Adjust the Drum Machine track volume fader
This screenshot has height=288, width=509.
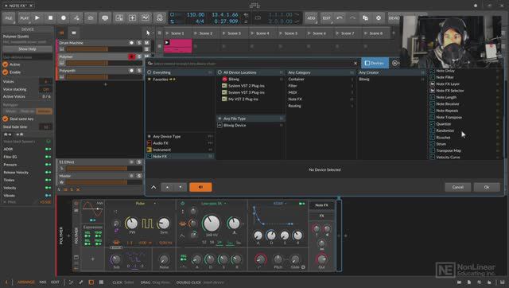[x=104, y=49]
